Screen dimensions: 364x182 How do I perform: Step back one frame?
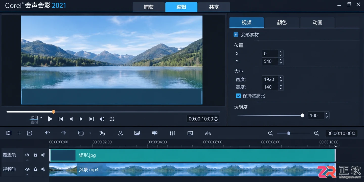(x=71, y=119)
